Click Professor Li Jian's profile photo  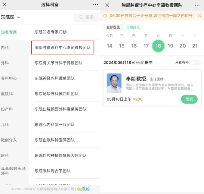tap(114, 83)
